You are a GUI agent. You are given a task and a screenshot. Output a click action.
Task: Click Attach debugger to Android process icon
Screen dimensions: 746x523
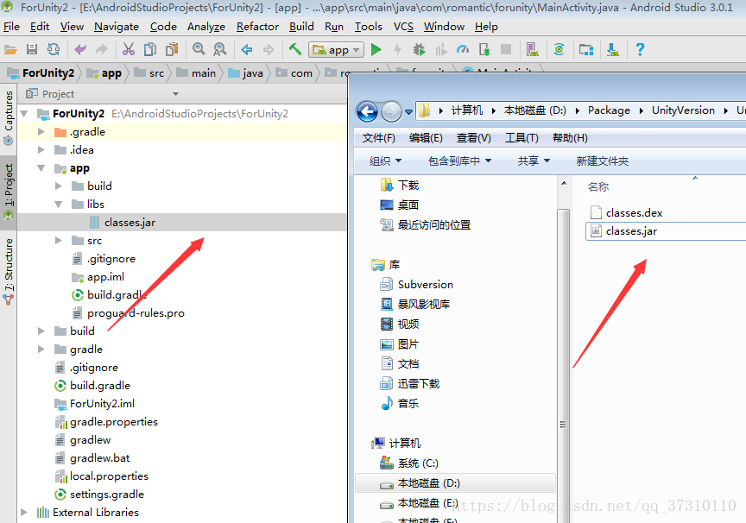484,49
